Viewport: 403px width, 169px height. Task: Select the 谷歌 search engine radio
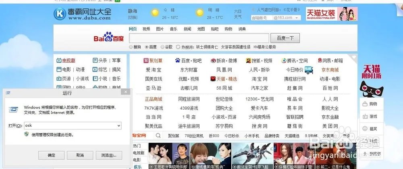(162, 47)
